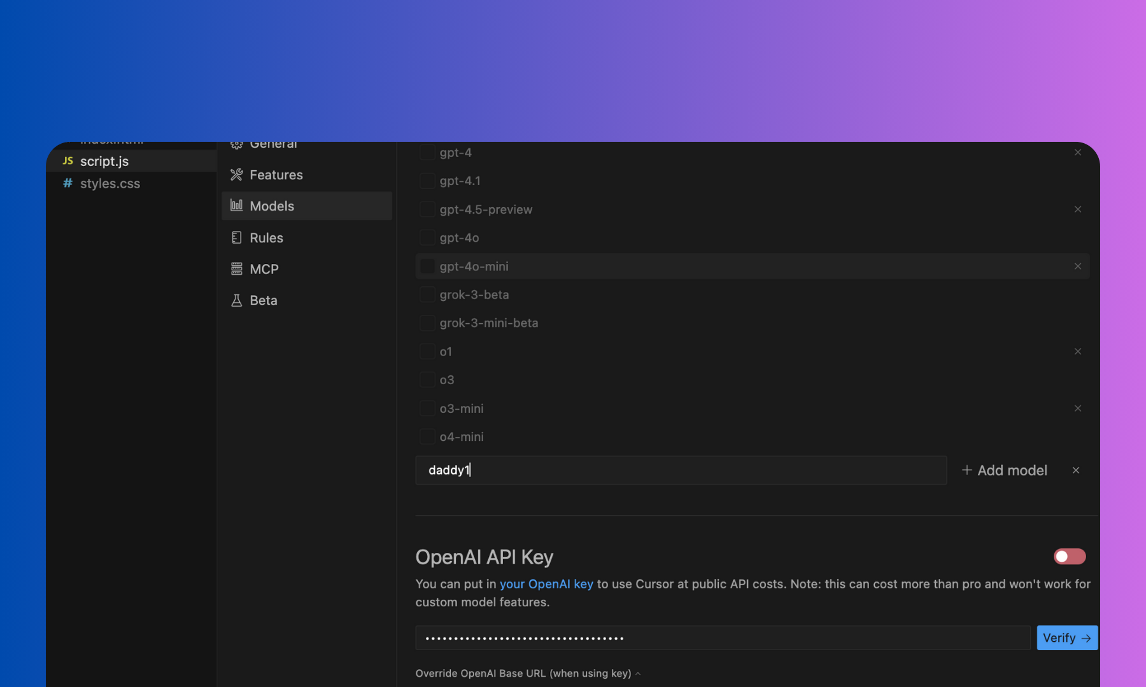Click the MCP server icon
This screenshot has width=1146, height=687.
coord(236,268)
